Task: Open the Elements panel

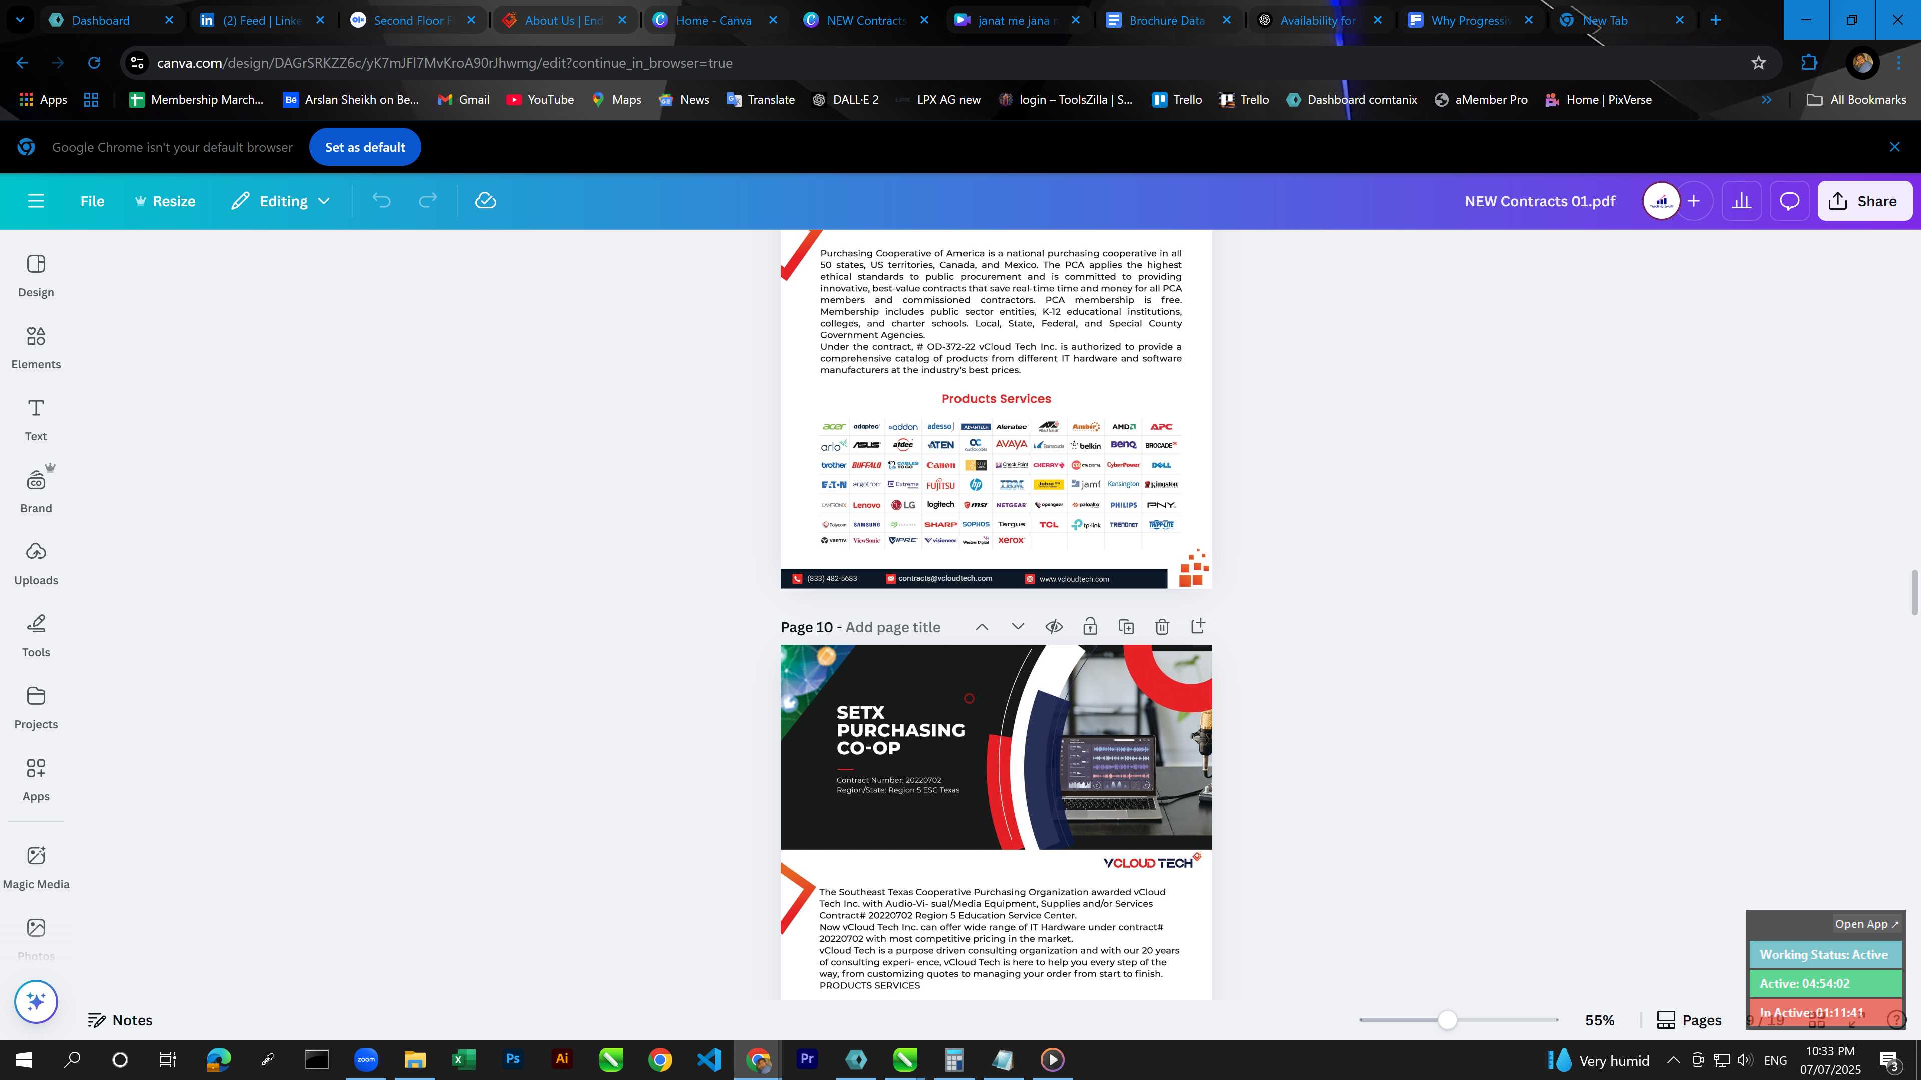Action: [x=36, y=348]
